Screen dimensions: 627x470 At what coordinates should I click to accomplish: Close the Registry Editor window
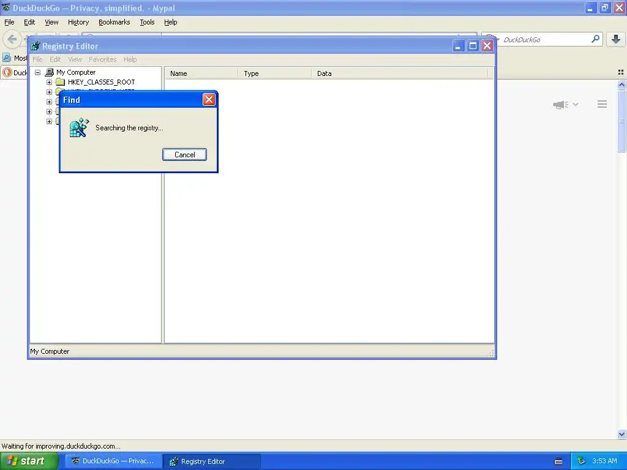(x=487, y=46)
